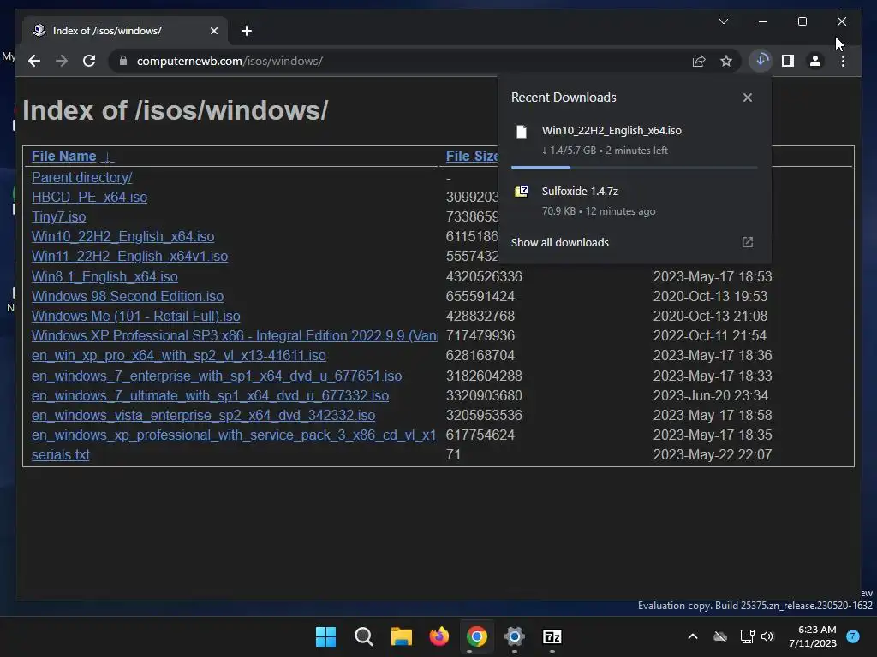Go back to the previous page

tap(34, 61)
